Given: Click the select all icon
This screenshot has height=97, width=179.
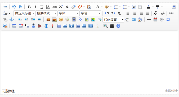Looking at the screenshot, I should click(133, 7).
